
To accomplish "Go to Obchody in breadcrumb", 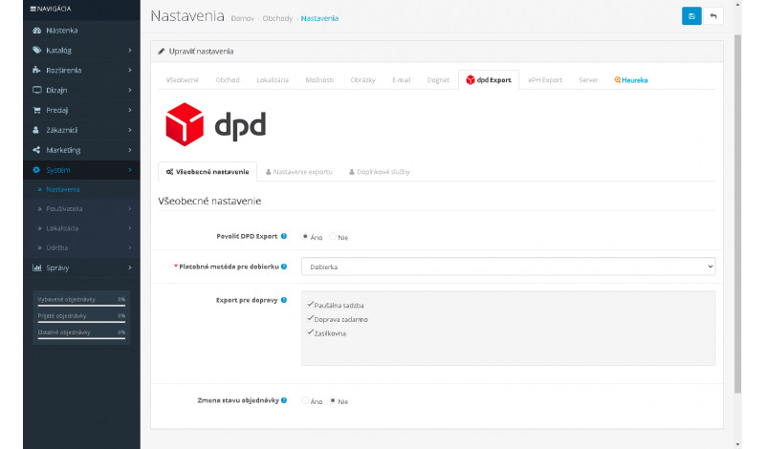I will point(277,18).
